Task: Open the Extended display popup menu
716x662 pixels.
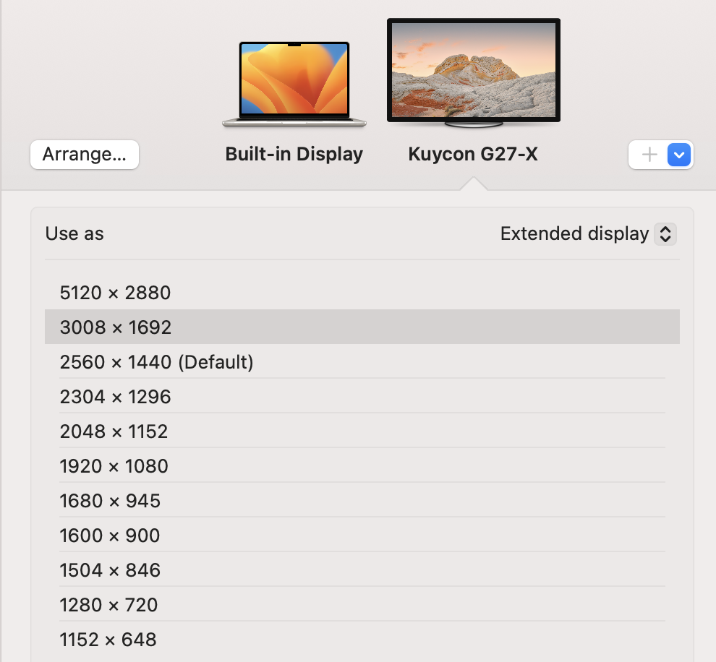Action: point(588,234)
